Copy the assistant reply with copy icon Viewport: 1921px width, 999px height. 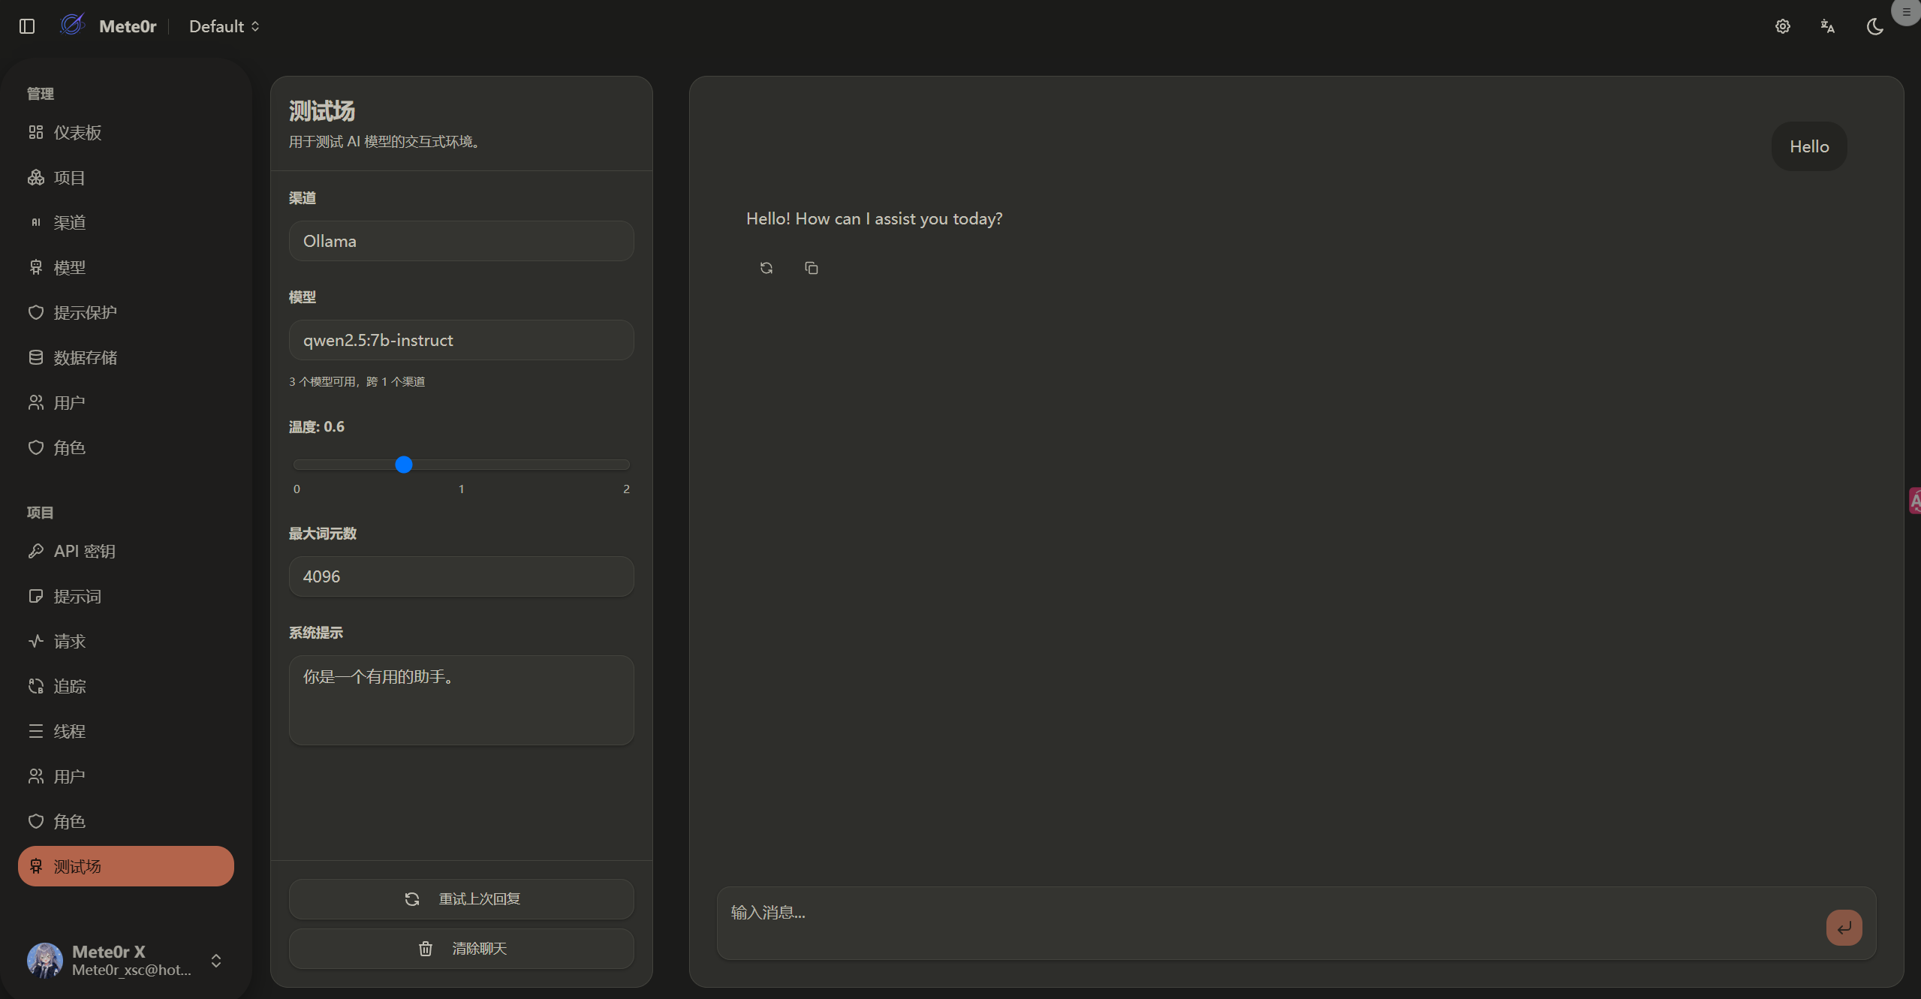811,268
